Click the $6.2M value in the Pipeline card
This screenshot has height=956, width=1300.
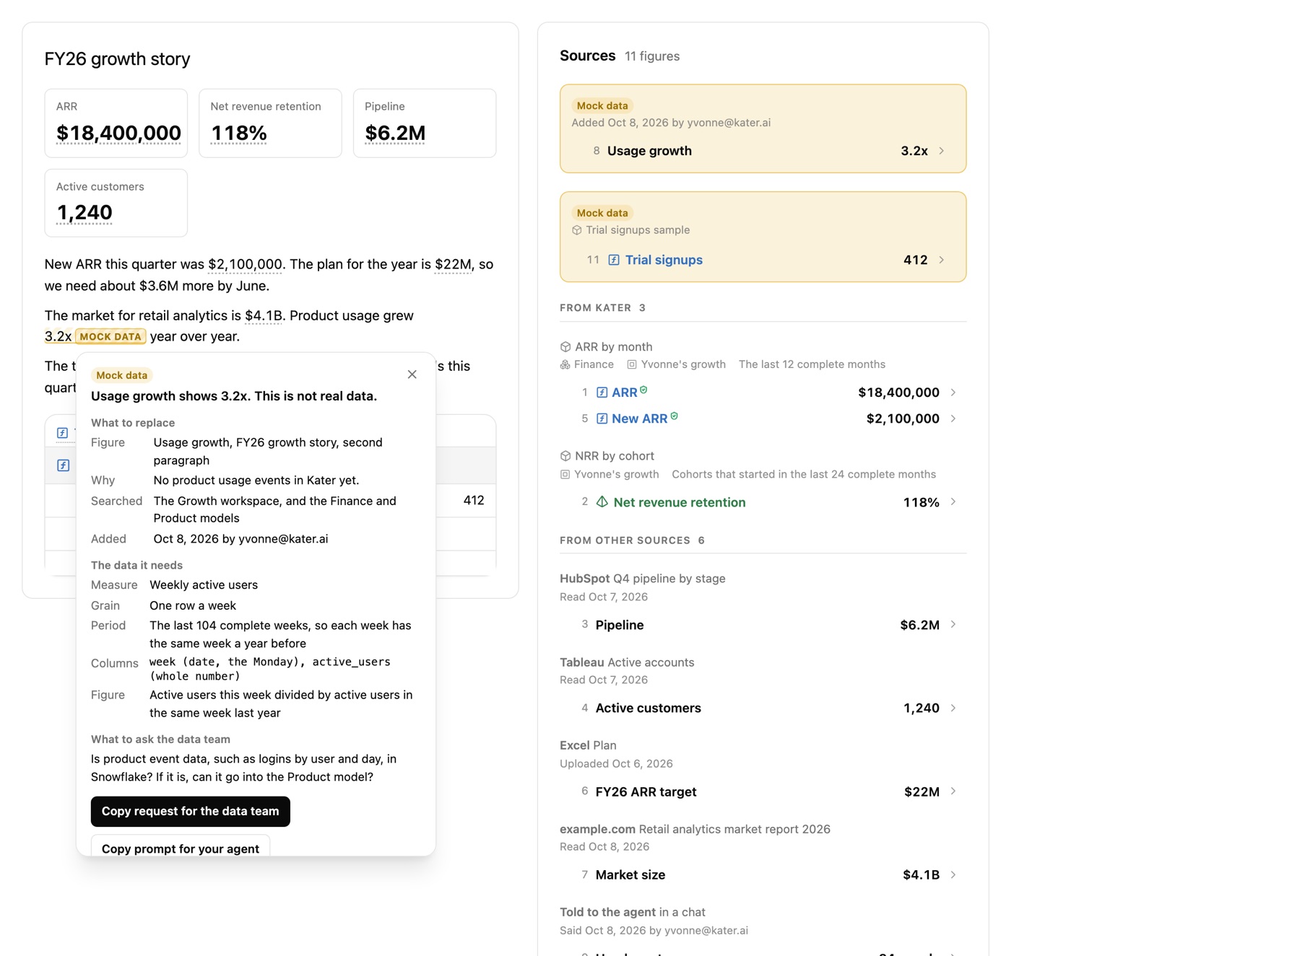tap(395, 133)
